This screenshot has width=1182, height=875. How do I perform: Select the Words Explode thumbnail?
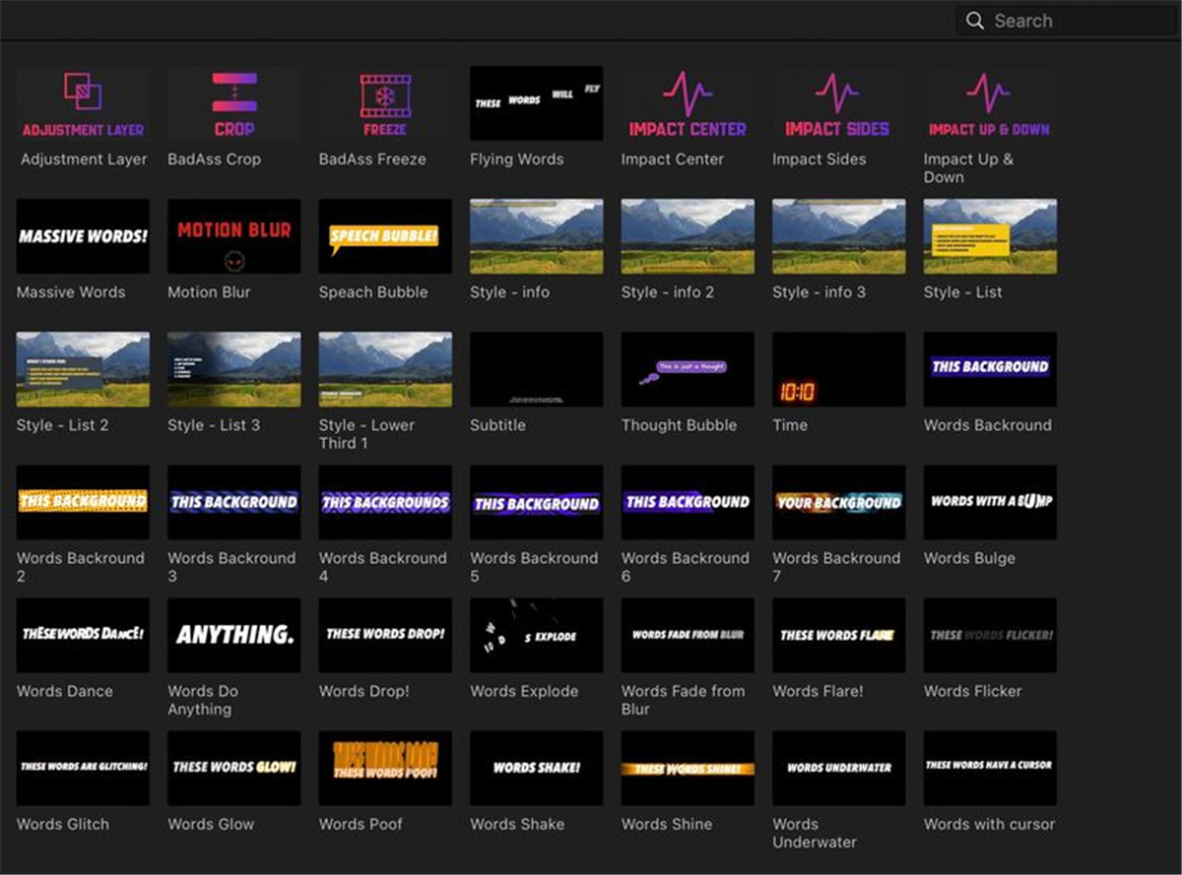pos(536,635)
